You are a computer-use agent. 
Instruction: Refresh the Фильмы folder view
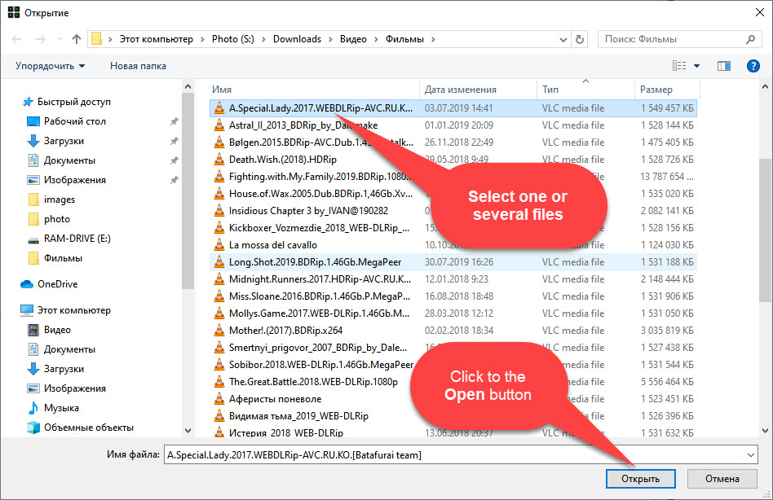580,39
